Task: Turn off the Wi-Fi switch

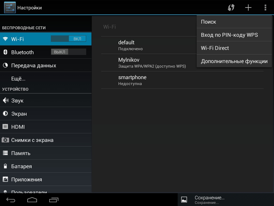Action: (x=68, y=39)
